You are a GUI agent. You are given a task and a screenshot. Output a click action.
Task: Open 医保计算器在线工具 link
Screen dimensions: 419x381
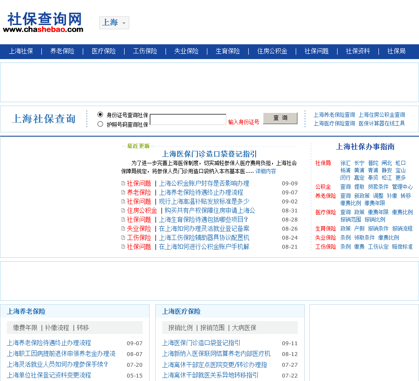tap(382, 123)
